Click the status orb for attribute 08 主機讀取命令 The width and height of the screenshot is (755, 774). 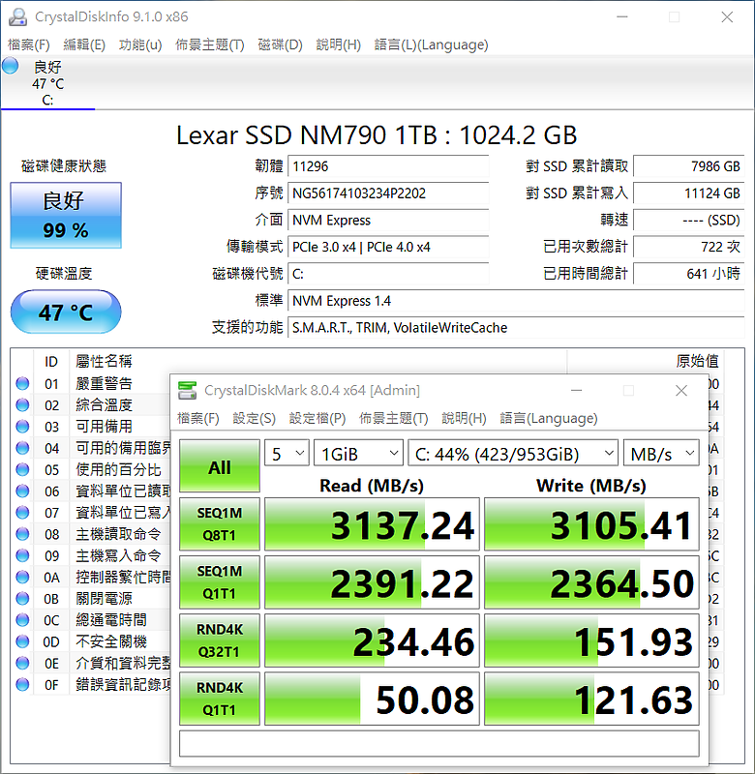(x=22, y=534)
